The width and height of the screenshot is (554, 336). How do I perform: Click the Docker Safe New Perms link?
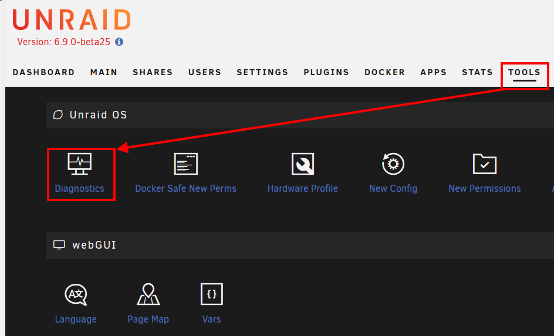coord(186,188)
